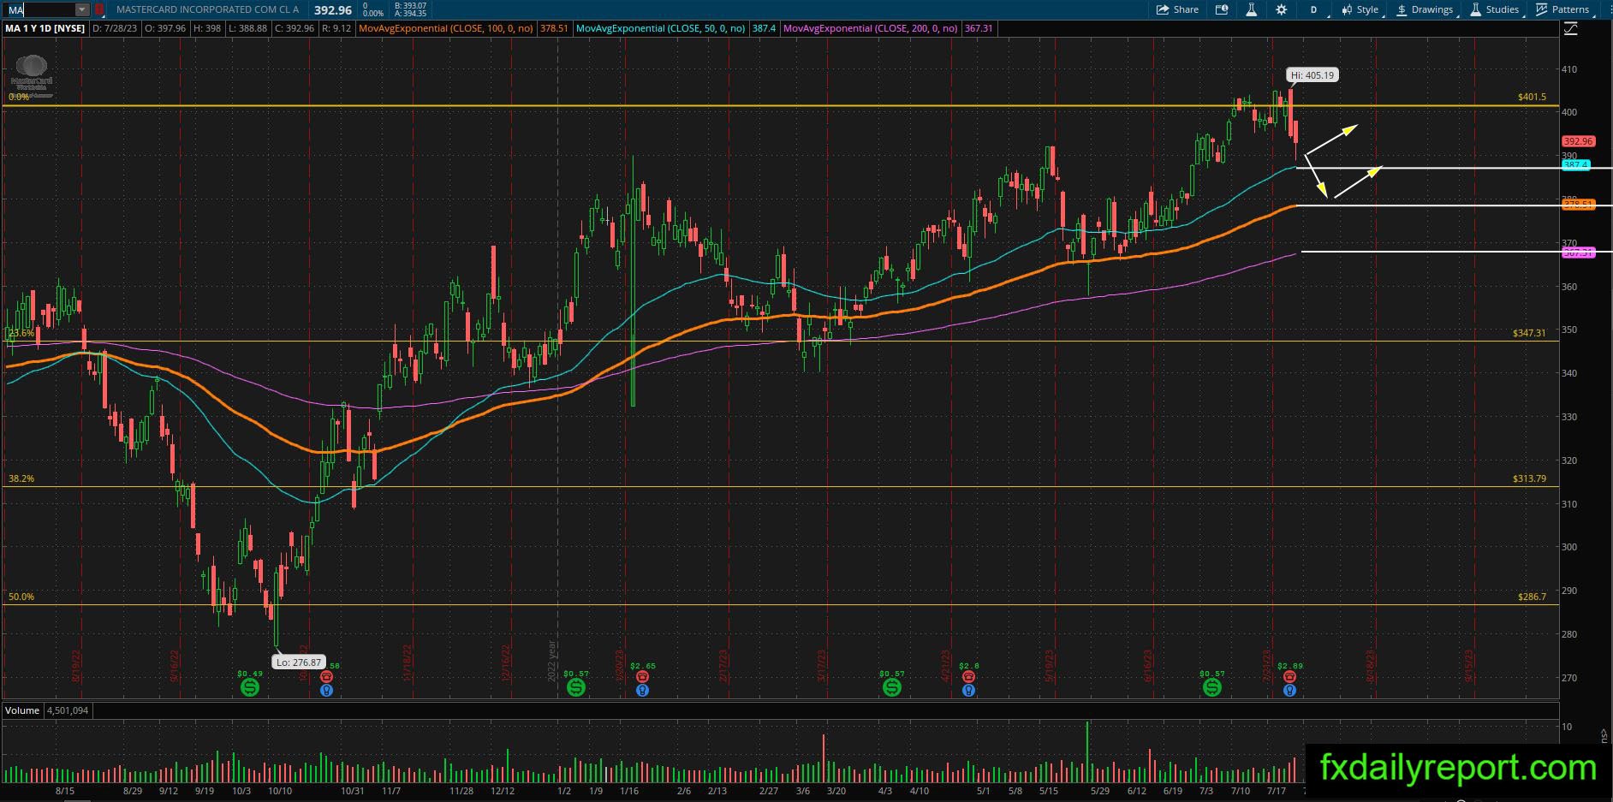Screen dimensions: 1613x802
Task: Open the Drawings menu
Action: tap(1426, 9)
